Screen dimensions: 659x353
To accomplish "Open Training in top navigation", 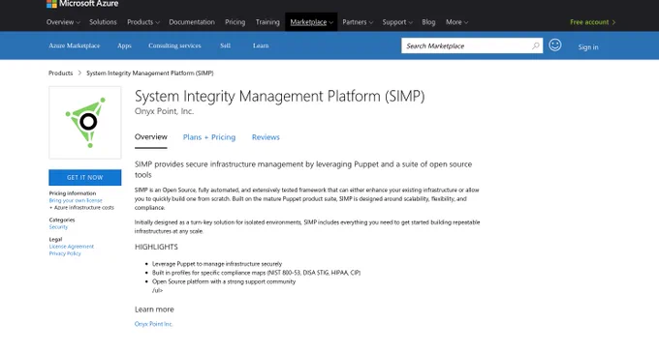I will click(x=267, y=22).
